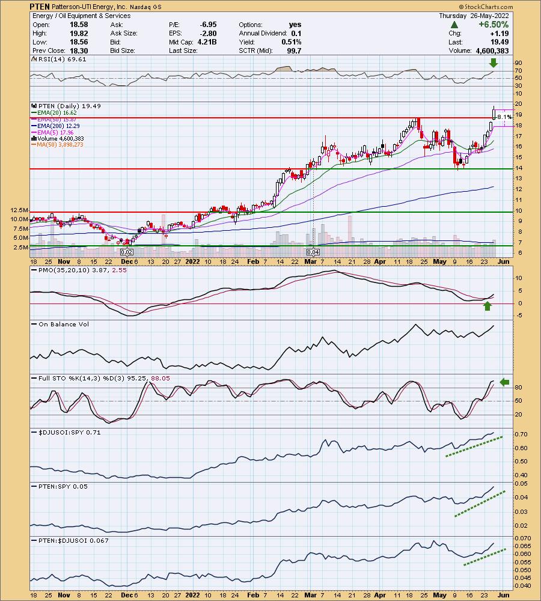The image size is (541, 601).
Task: Select the EPS value -2.80
Action: coord(208,33)
